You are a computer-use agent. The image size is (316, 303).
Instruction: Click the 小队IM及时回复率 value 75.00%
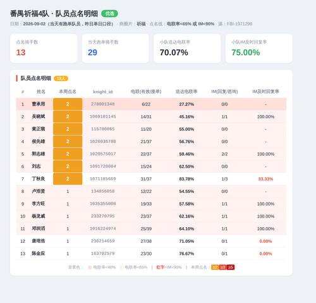pyautogui.click(x=246, y=53)
